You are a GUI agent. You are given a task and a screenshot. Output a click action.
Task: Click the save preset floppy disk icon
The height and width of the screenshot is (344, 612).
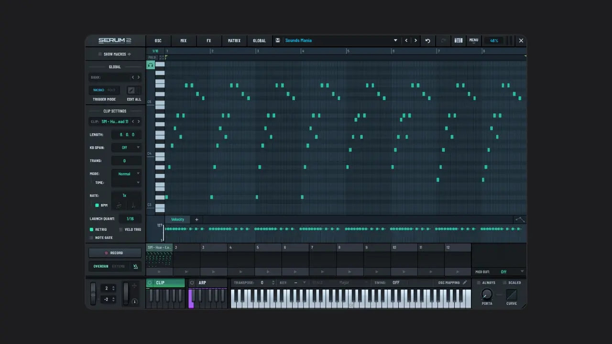pos(278,41)
